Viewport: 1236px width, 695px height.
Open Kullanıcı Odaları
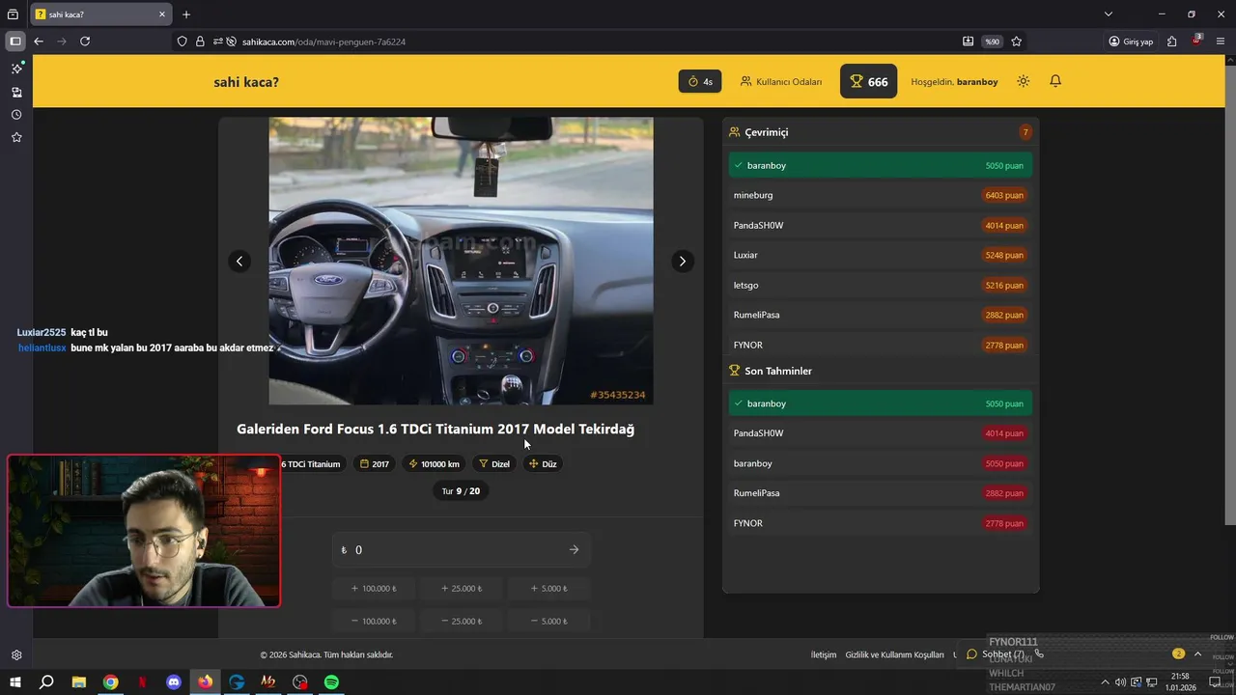(781, 82)
